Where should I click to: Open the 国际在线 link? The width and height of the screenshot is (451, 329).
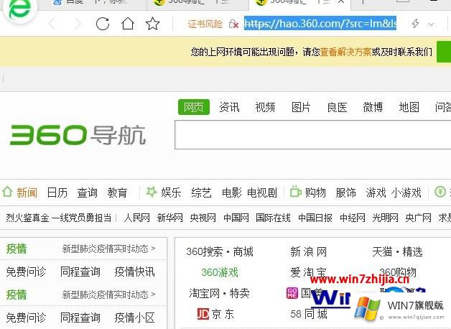pos(273,218)
